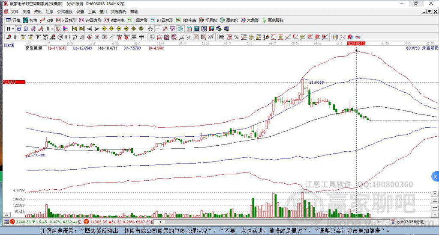Jump to last bar icon

click(82, 29)
